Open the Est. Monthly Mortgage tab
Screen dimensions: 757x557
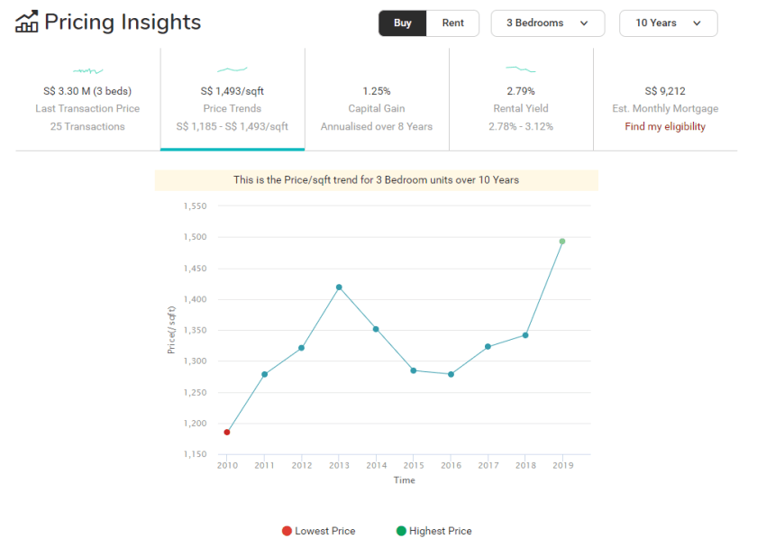[x=665, y=108]
